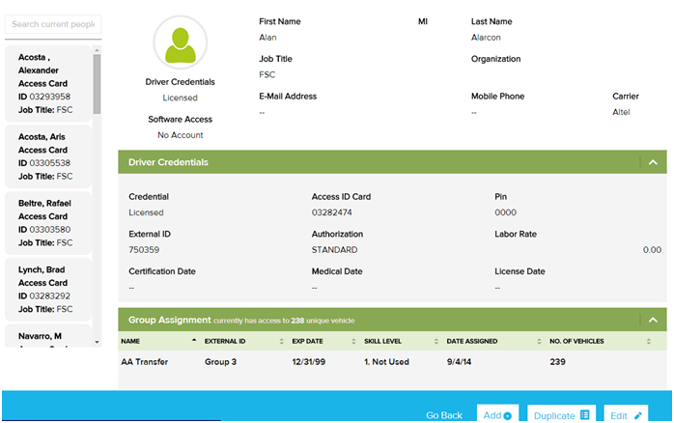This screenshot has width=674, height=423.
Task: Collapse the Group Assignment section
Action: coord(653,320)
